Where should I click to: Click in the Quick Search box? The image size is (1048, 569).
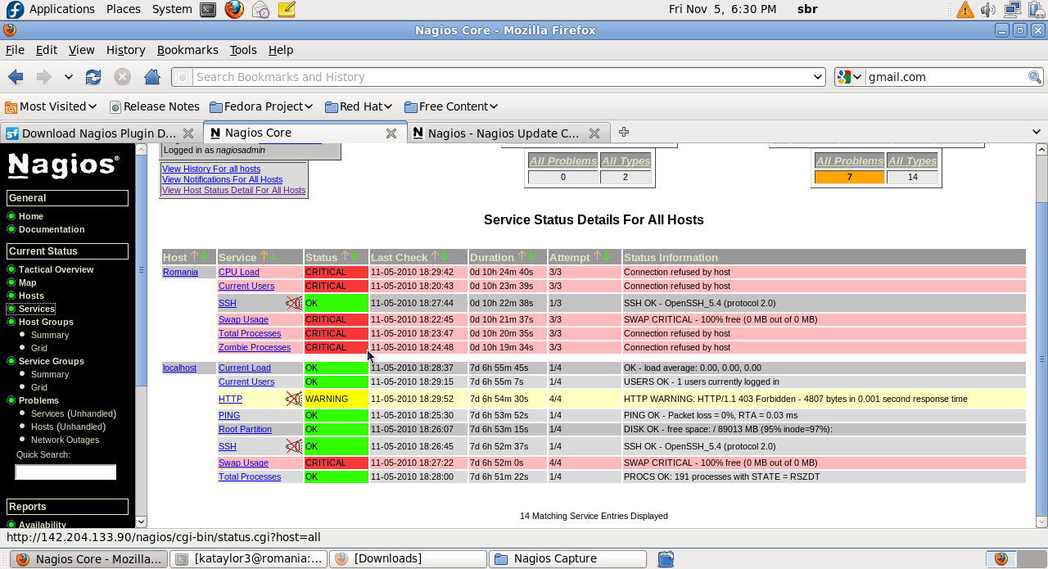65,472
